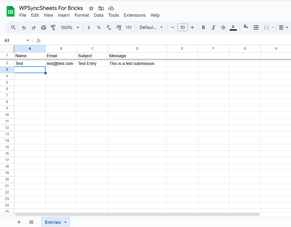Open the horizontal align dropdown
The height and width of the screenshot is (227, 291).
click(x=283, y=27)
